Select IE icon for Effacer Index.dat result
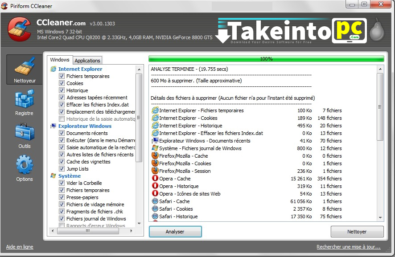 (x=155, y=133)
